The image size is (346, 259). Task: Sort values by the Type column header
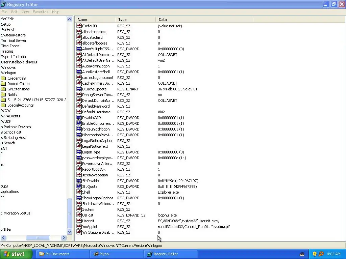[x=135, y=20]
